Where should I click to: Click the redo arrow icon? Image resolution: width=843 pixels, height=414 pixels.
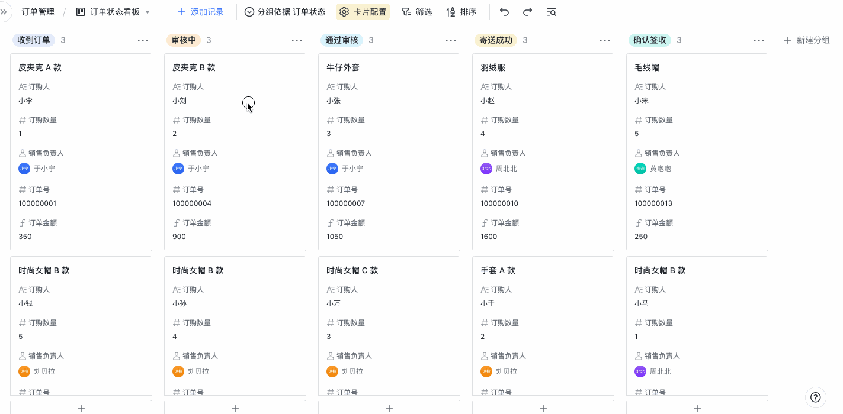point(527,12)
